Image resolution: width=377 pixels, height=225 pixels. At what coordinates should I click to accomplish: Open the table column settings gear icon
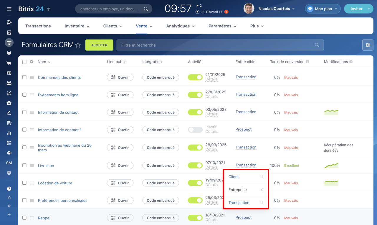pos(32,62)
